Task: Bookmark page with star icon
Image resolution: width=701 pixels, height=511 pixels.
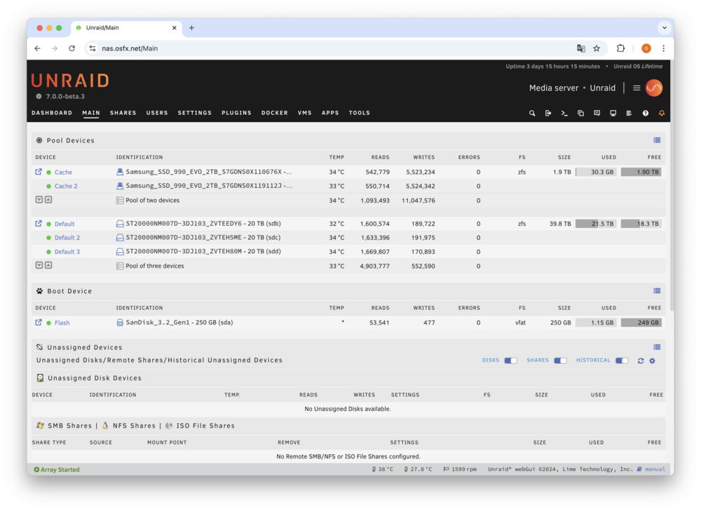Action: pos(597,48)
